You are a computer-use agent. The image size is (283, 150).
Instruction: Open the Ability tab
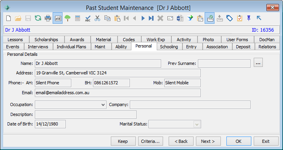pos(121,47)
